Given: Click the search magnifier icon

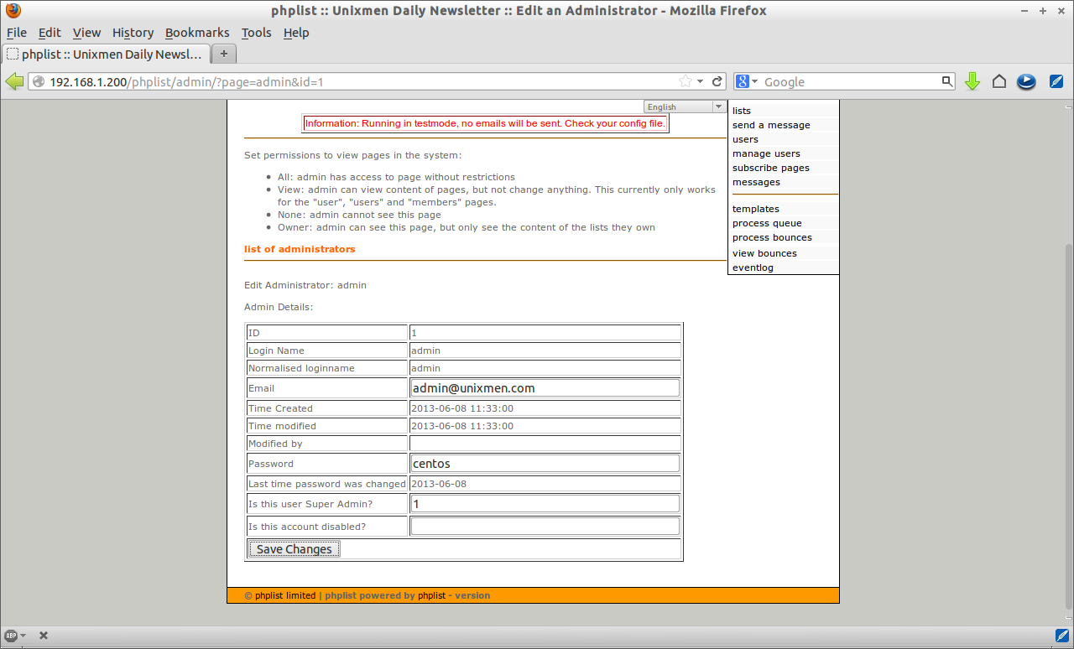Looking at the screenshot, I should 946,81.
